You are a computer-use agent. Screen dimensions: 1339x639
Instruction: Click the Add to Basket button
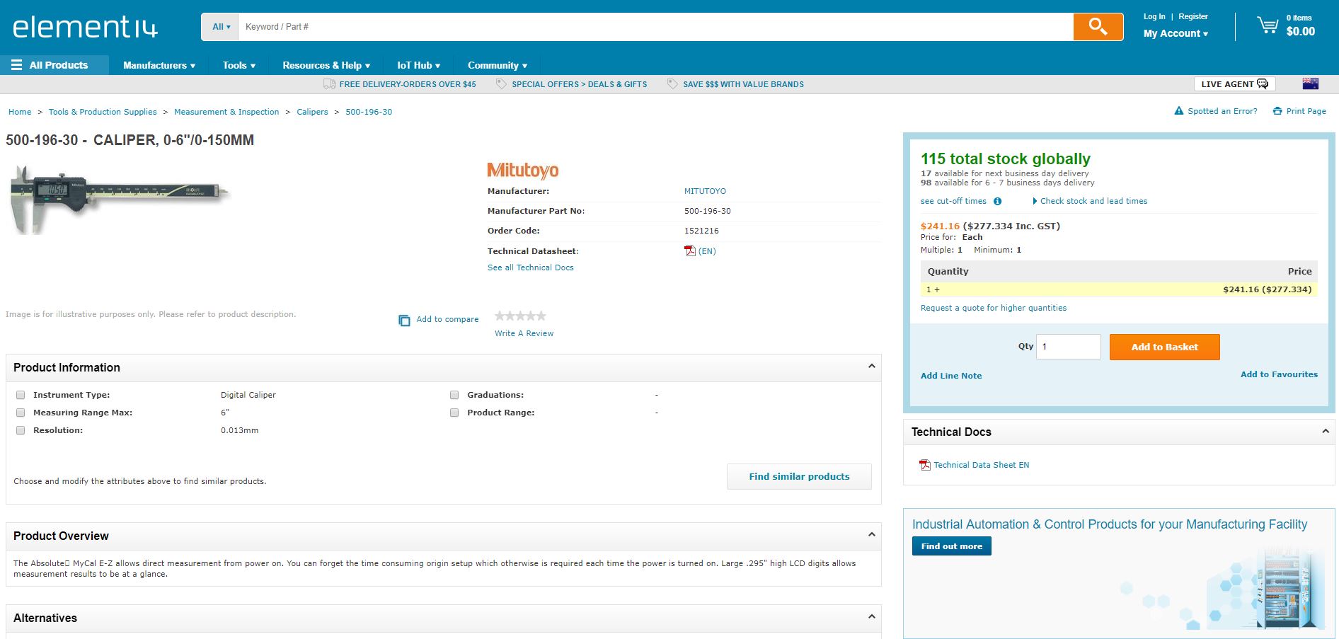[x=1164, y=347]
